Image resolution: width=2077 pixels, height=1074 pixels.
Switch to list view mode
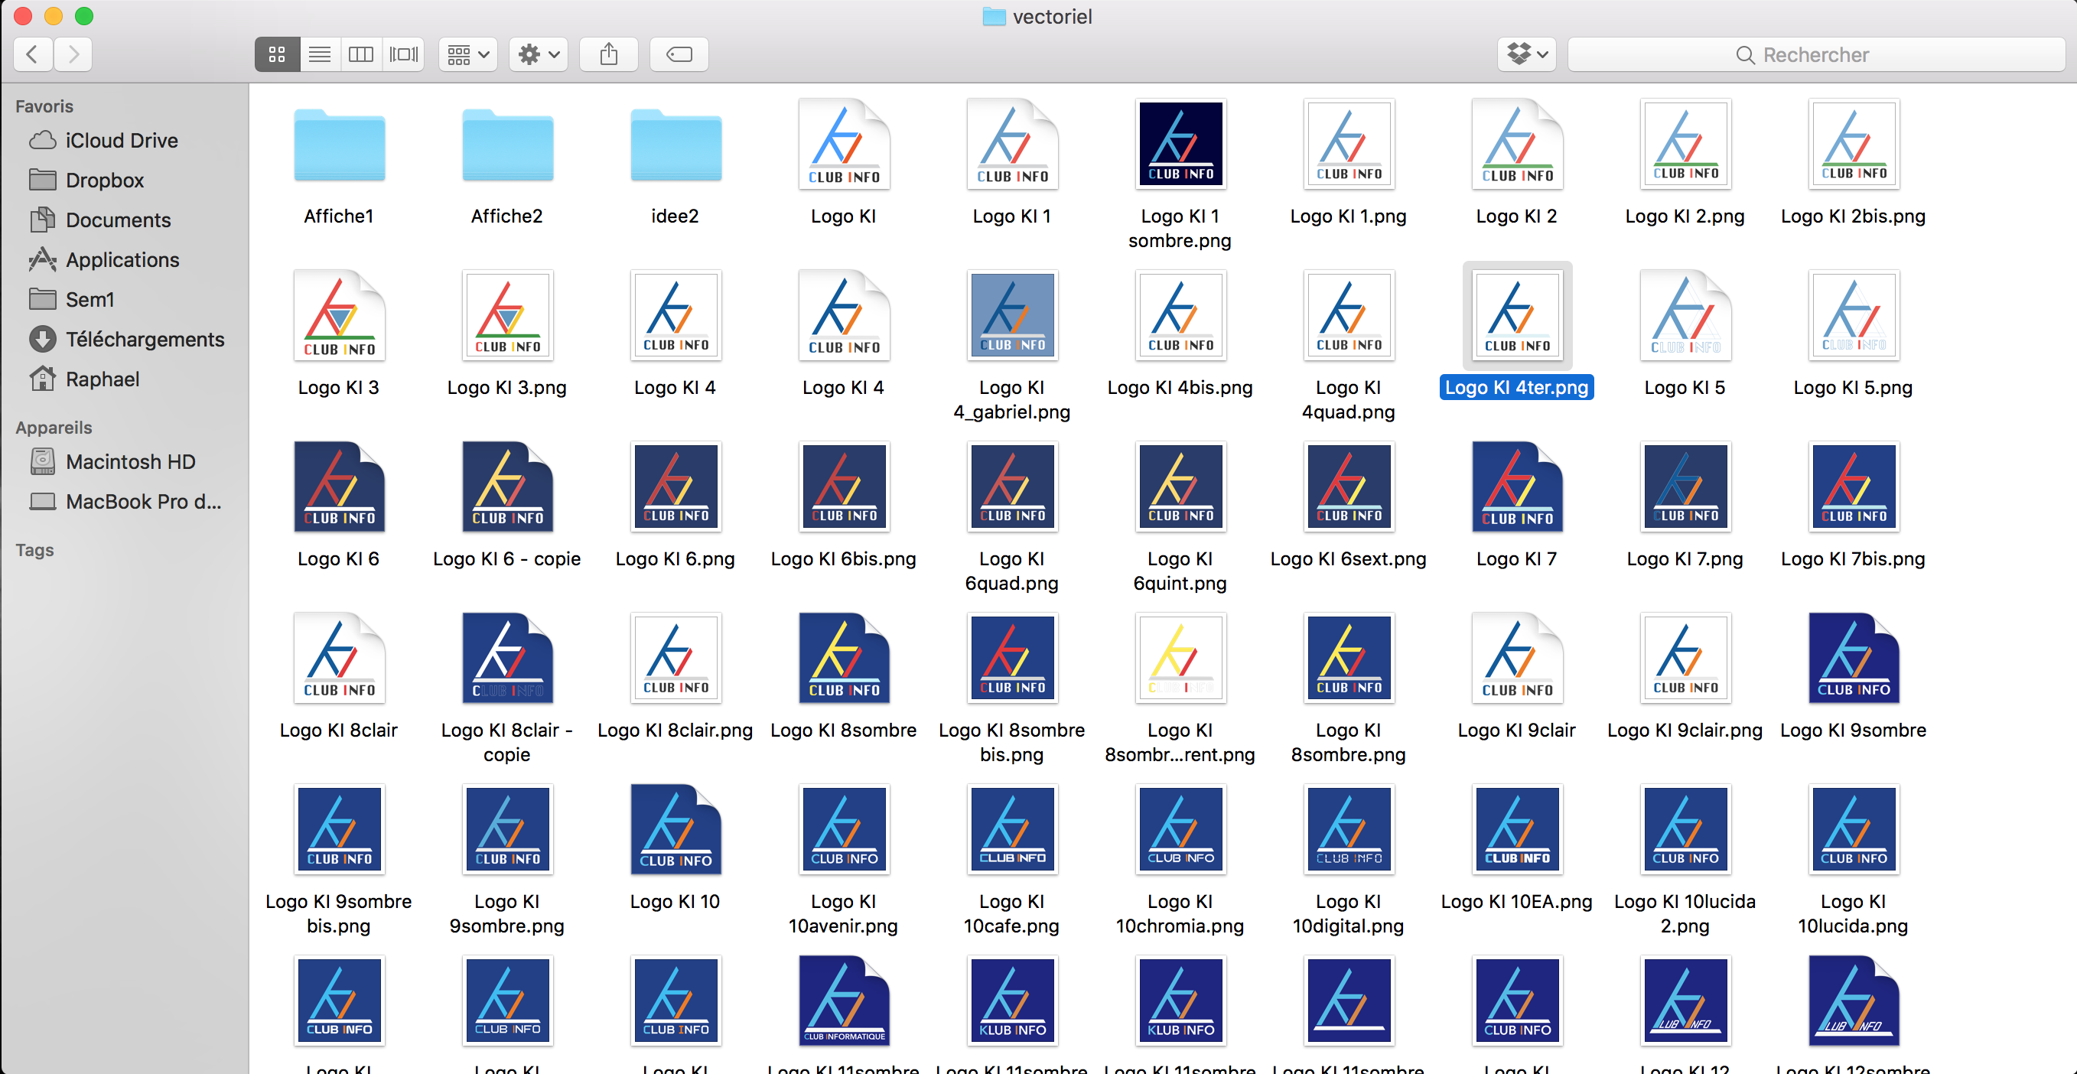[x=319, y=55]
